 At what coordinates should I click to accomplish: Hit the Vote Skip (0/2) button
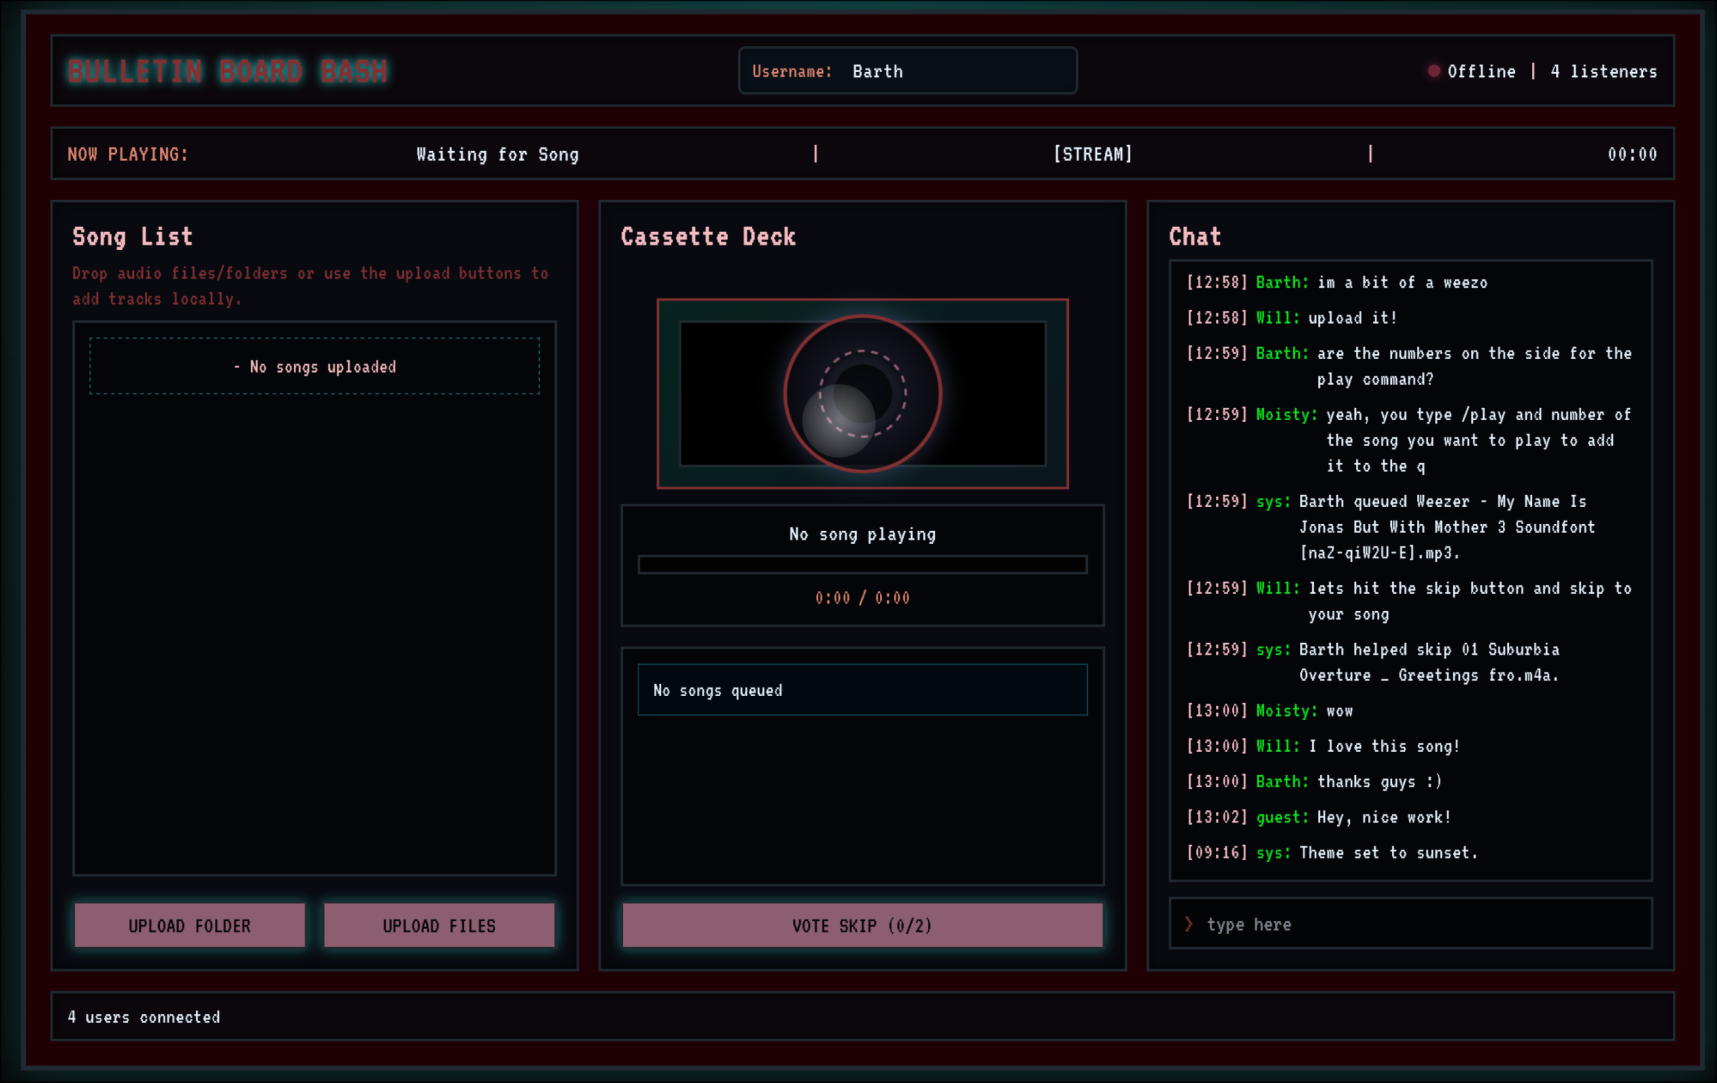(862, 925)
